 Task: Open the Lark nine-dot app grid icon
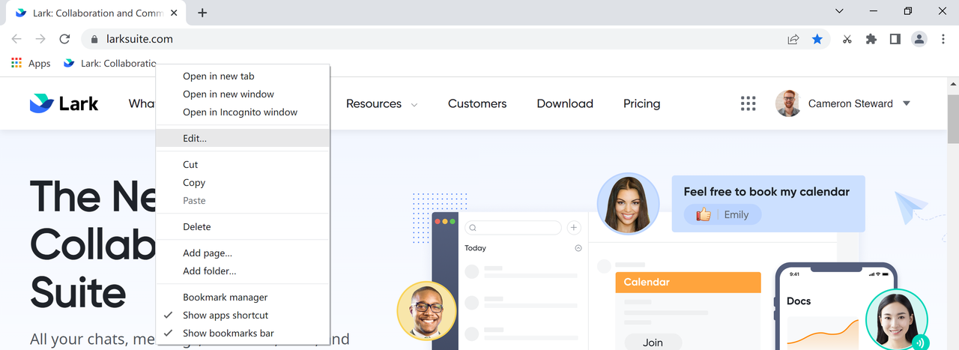[748, 103]
